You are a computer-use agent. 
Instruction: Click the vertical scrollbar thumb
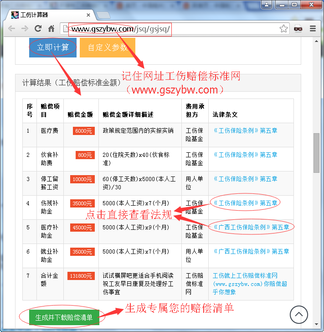tap(316, 153)
